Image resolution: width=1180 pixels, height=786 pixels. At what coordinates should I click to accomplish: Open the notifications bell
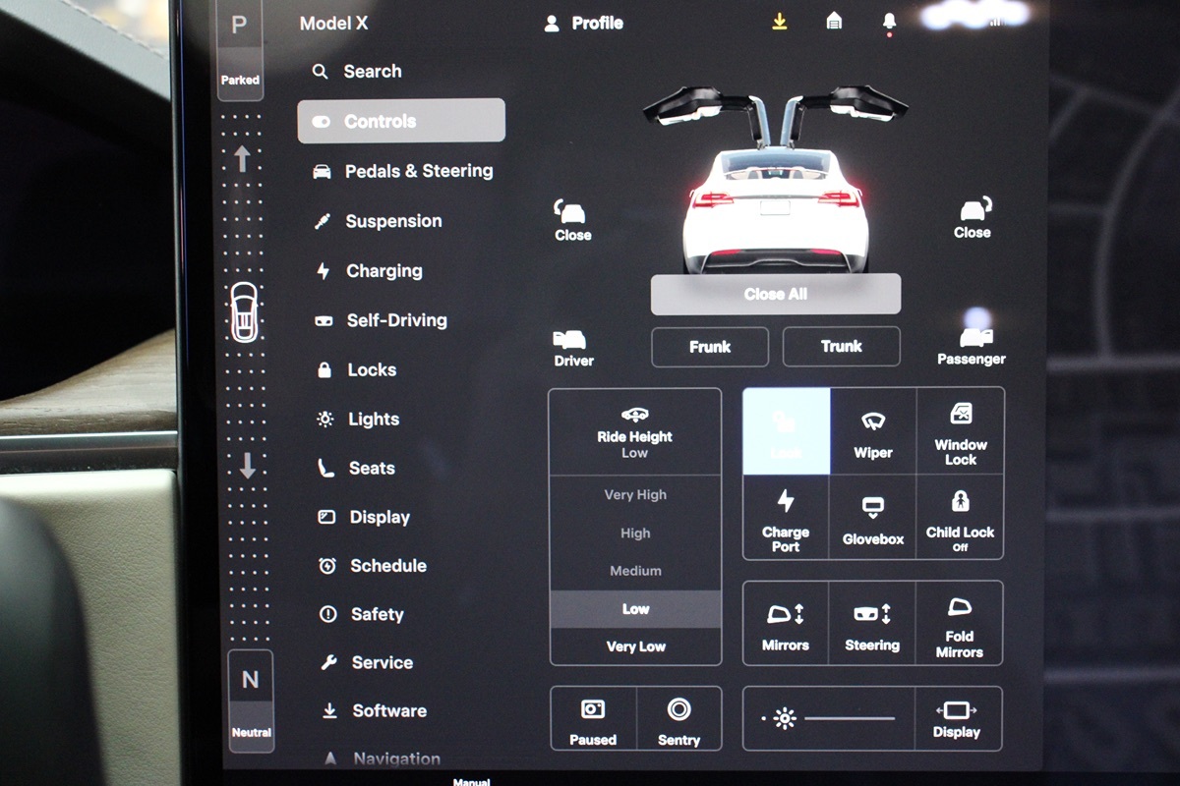click(x=889, y=22)
